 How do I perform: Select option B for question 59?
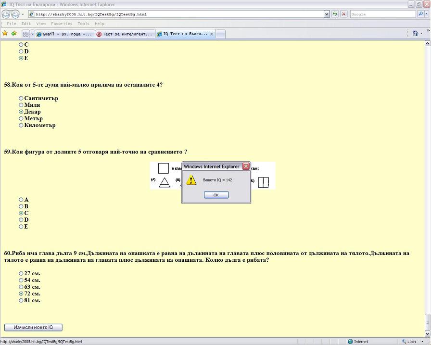point(21,206)
